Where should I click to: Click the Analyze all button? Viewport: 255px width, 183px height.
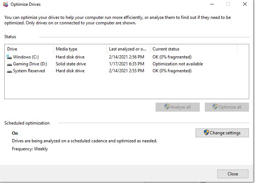pyautogui.click(x=177, y=107)
